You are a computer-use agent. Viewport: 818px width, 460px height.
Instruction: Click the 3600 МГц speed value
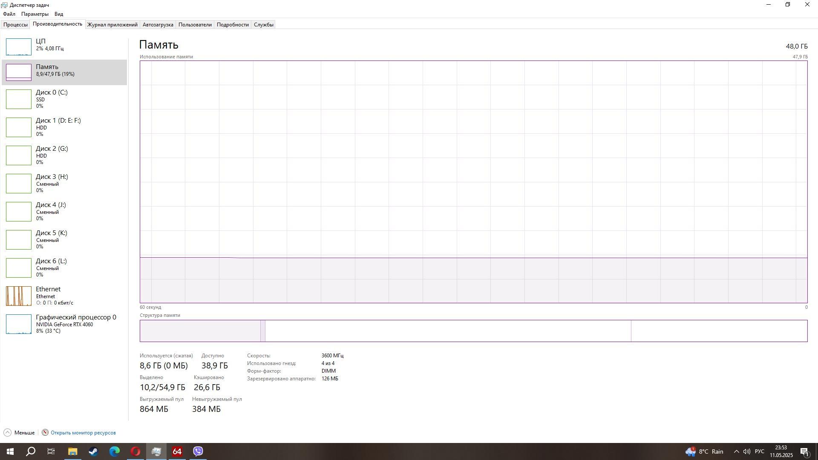click(x=332, y=356)
